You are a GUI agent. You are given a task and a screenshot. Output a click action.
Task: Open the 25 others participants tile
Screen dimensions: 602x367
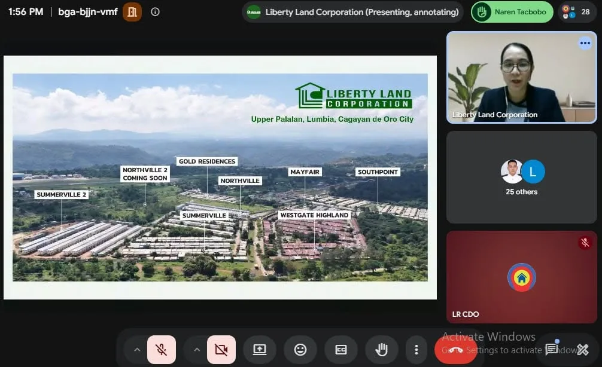tap(521, 177)
